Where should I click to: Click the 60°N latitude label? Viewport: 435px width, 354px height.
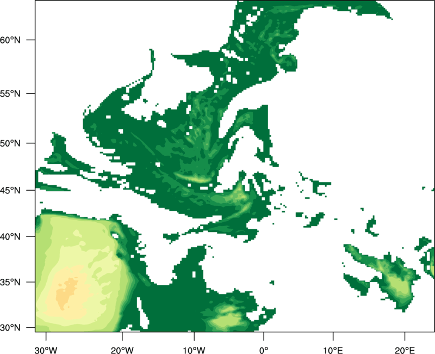[10, 40]
